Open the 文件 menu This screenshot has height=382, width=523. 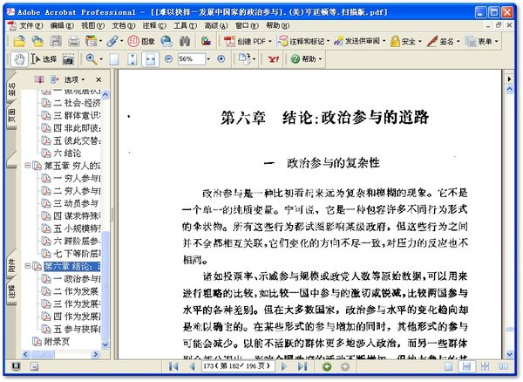31,25
